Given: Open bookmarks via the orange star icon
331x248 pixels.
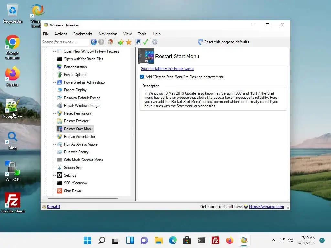Looking at the screenshot, I should pos(129,42).
